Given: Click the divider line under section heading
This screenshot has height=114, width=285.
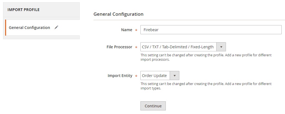Looking at the screenshot, I should coord(189,20).
